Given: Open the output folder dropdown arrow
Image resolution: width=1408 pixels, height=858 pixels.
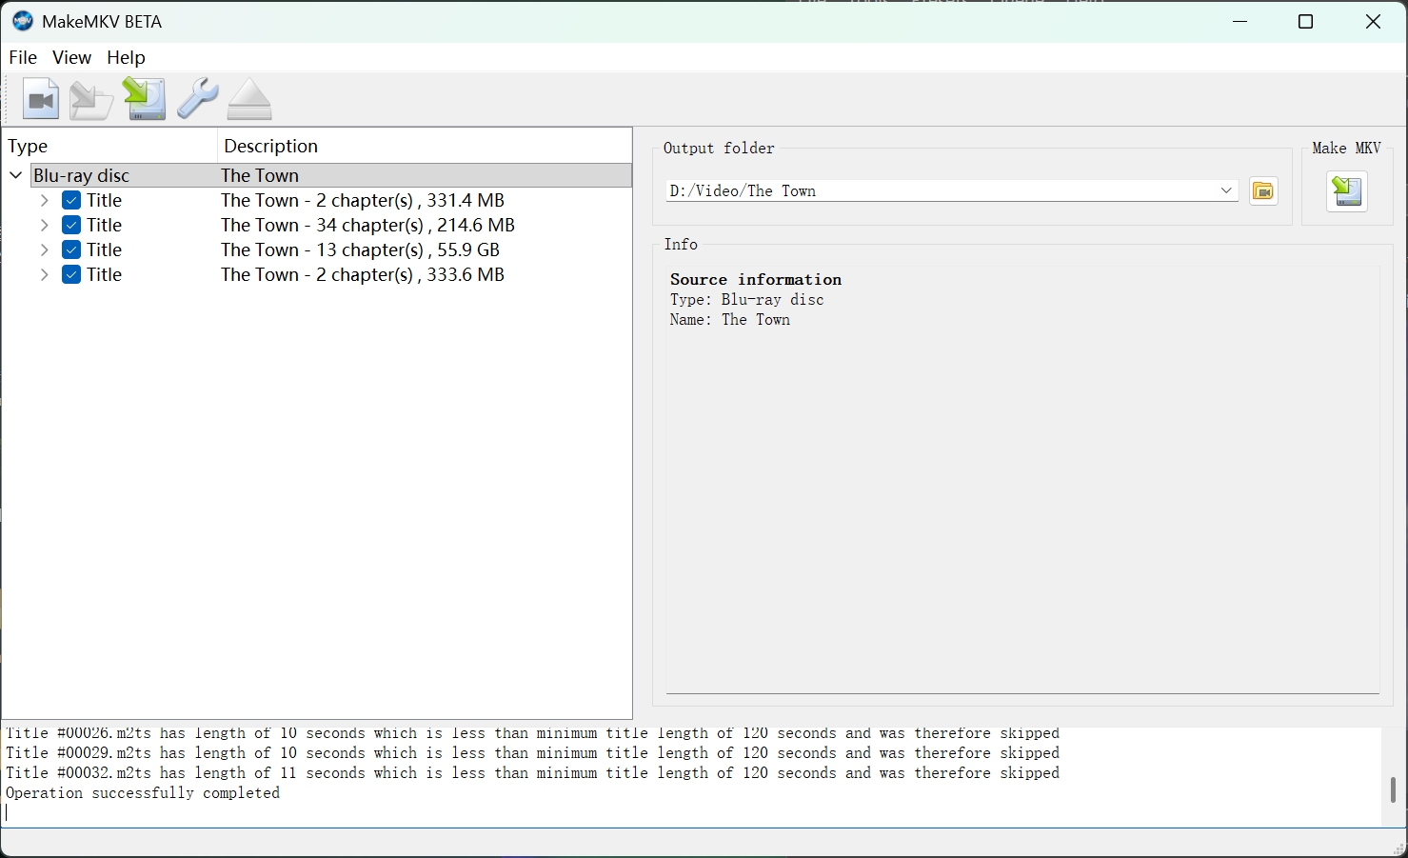Looking at the screenshot, I should click(x=1226, y=190).
